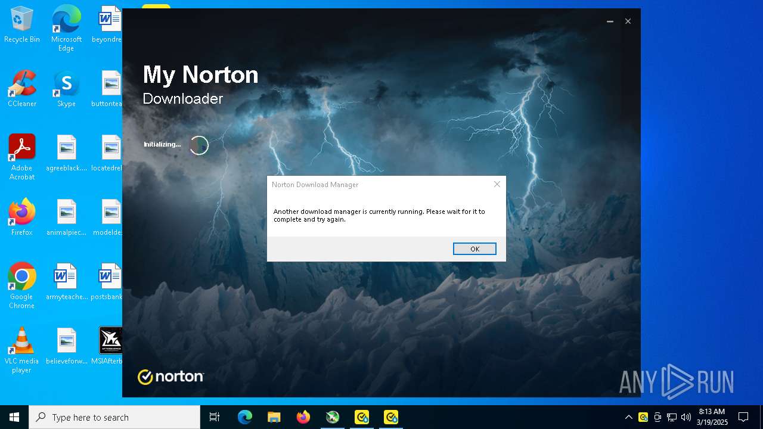Viewport: 763px width, 429px height.
Task: Select the Firefox desktop shortcut
Action: tap(22, 218)
